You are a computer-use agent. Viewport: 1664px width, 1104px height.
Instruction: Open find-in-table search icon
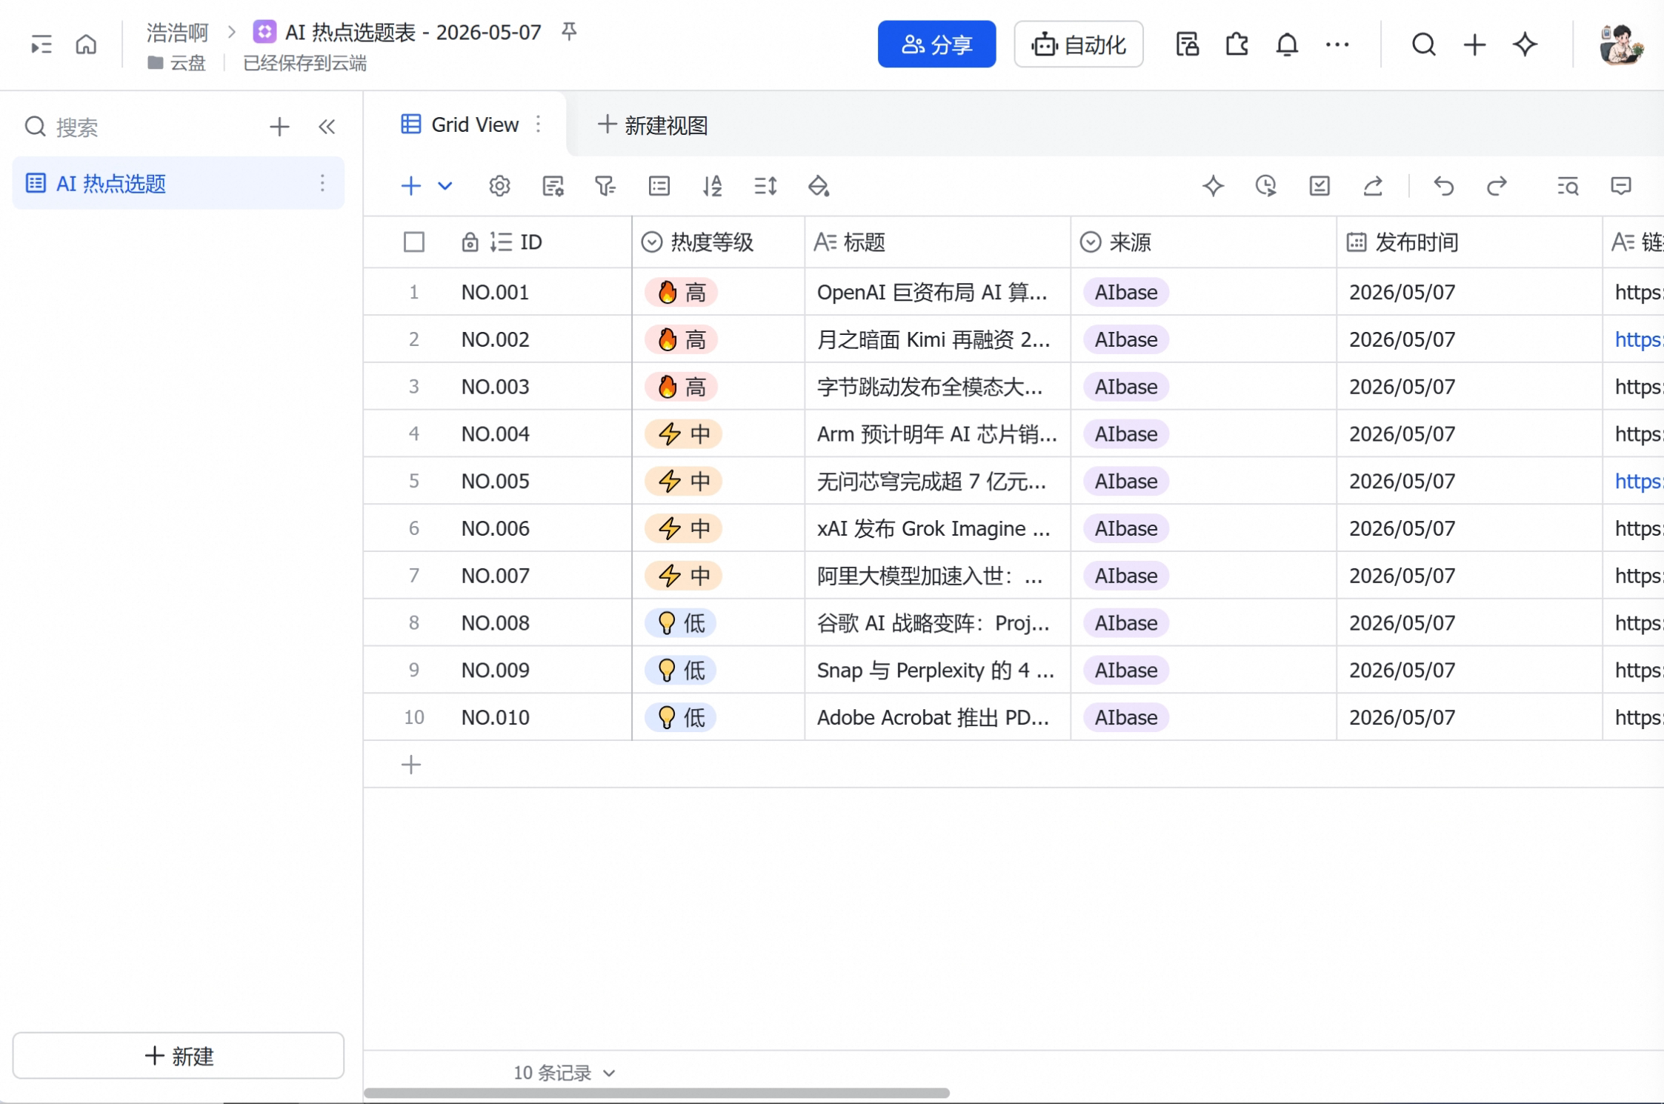pyautogui.click(x=1568, y=186)
